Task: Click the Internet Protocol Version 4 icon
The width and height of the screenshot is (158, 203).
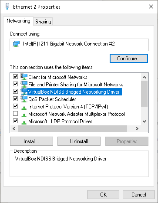Action: (24, 108)
